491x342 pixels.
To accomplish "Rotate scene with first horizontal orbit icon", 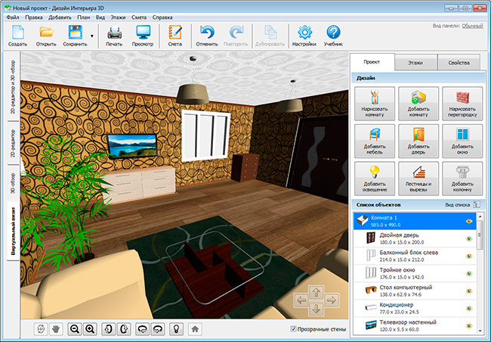I will pyautogui.click(x=143, y=329).
